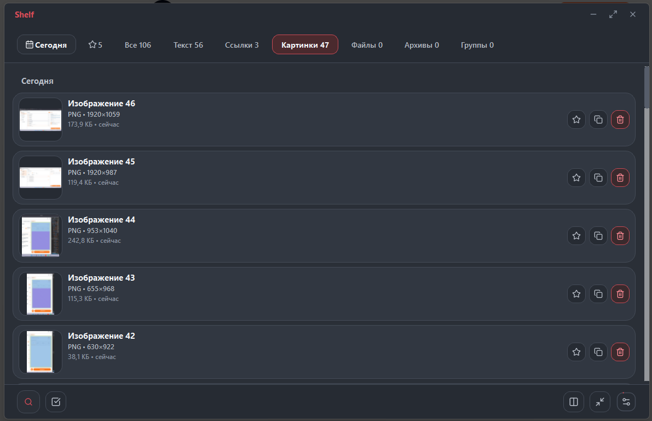Screen dimensions: 652x421
Task: Open search with magnifier icon
Action: click(x=28, y=402)
